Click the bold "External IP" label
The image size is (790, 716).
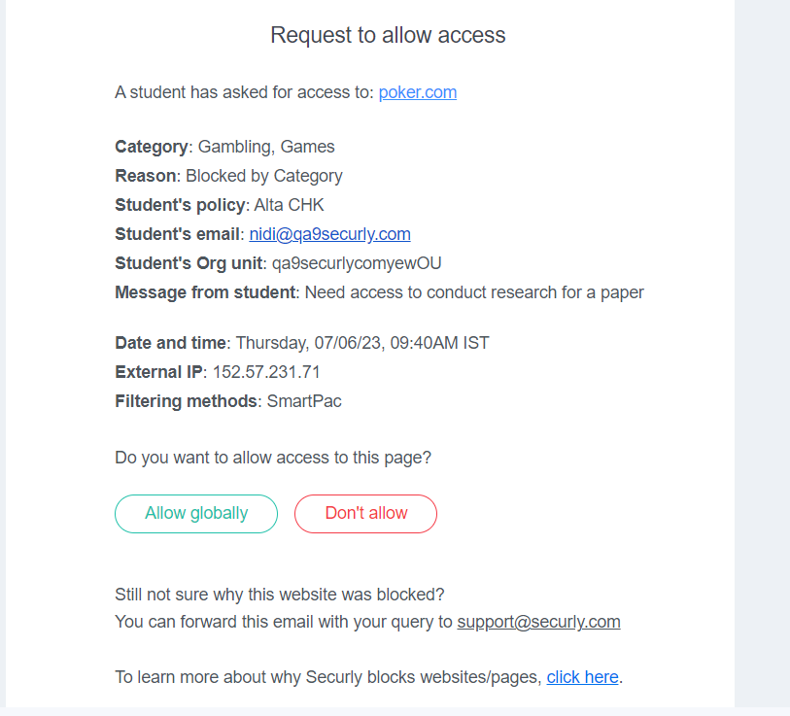158,372
